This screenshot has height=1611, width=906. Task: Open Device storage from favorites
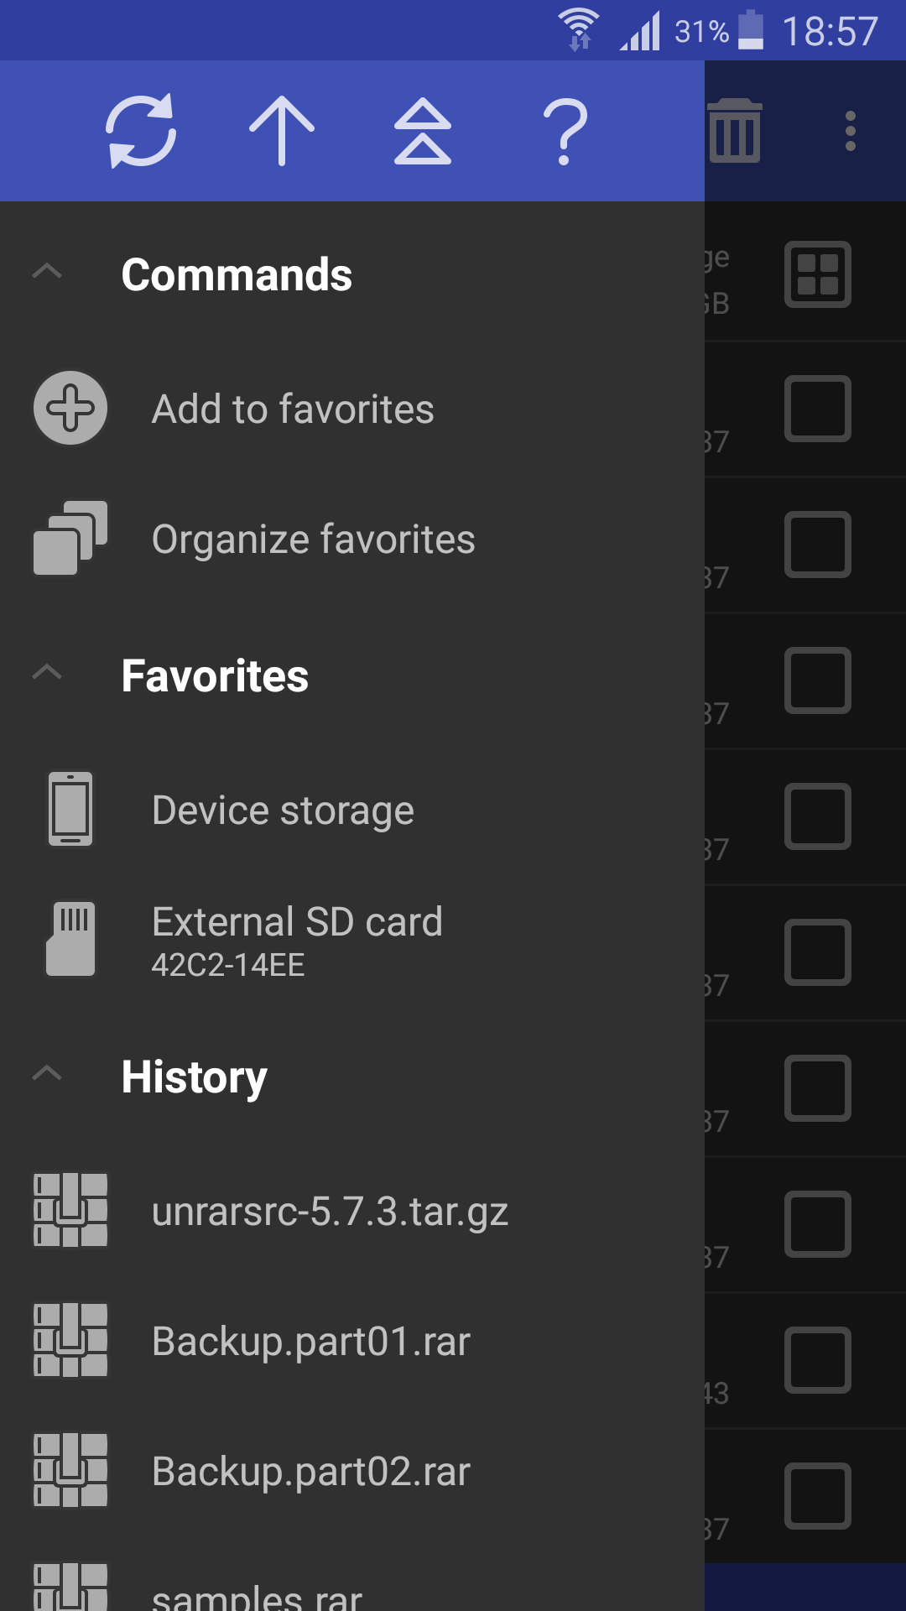pyautogui.click(x=284, y=811)
